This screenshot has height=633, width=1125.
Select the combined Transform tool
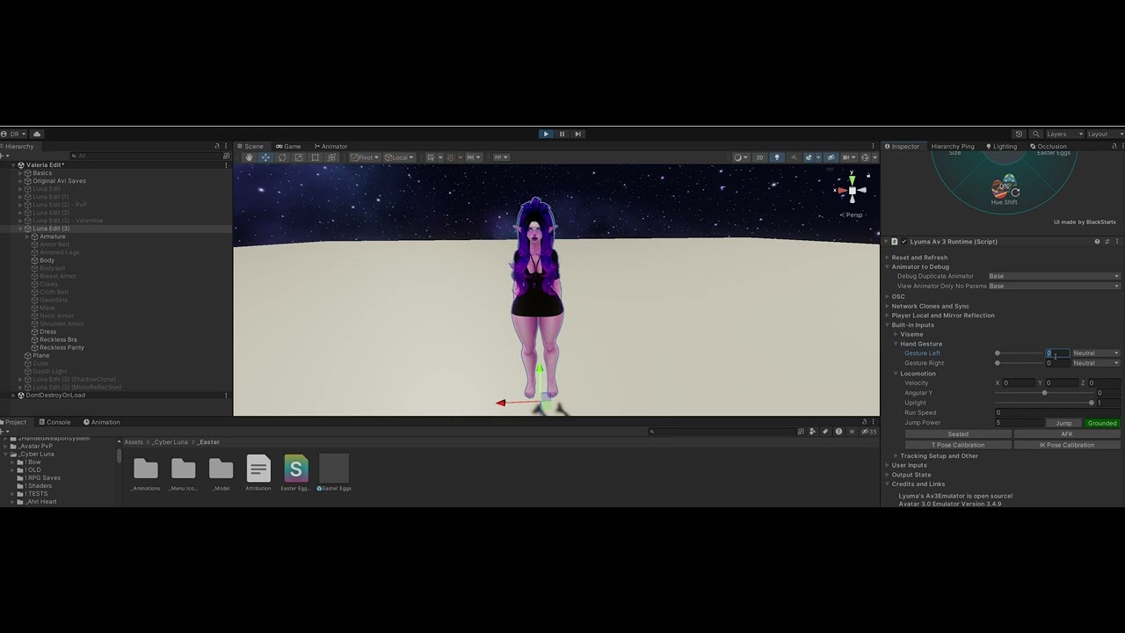click(332, 157)
